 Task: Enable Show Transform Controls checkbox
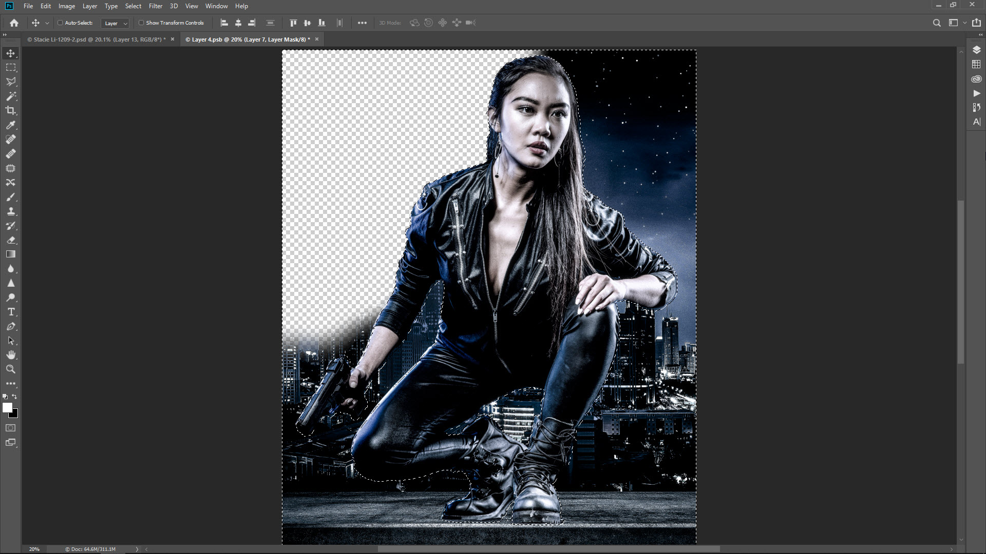[x=141, y=23]
